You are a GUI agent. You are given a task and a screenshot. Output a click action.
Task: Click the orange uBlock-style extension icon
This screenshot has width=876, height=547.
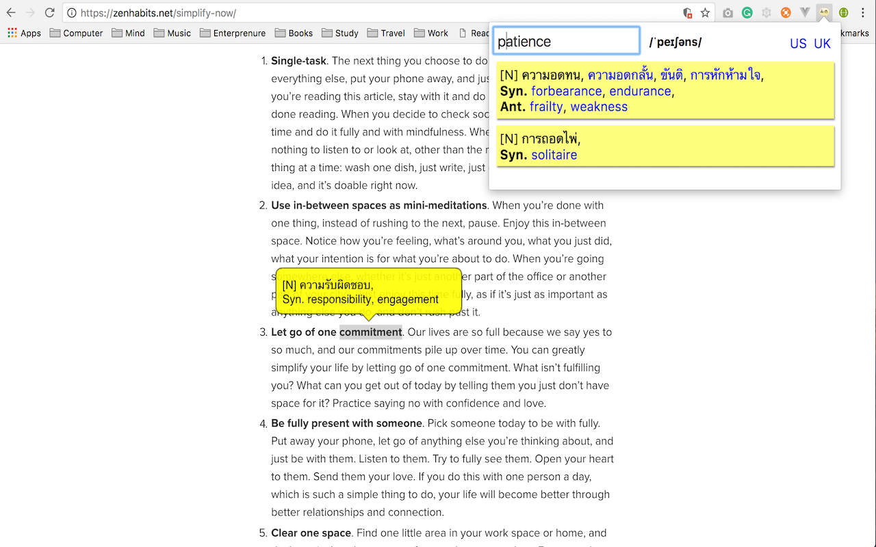pos(786,12)
